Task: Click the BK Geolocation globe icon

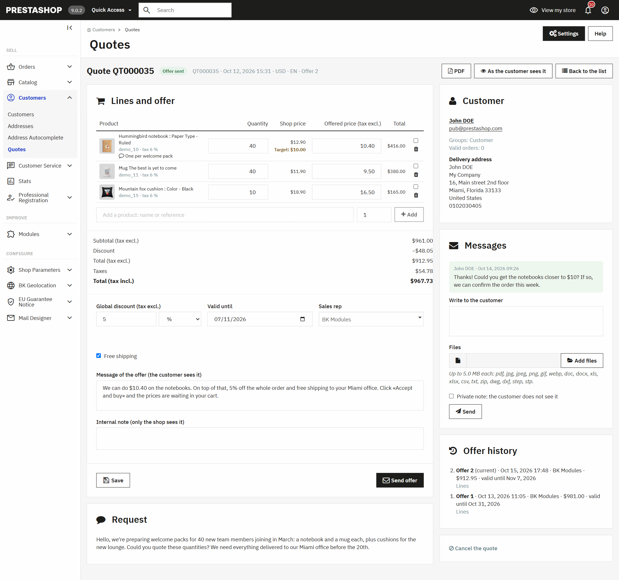Action: pyautogui.click(x=11, y=285)
